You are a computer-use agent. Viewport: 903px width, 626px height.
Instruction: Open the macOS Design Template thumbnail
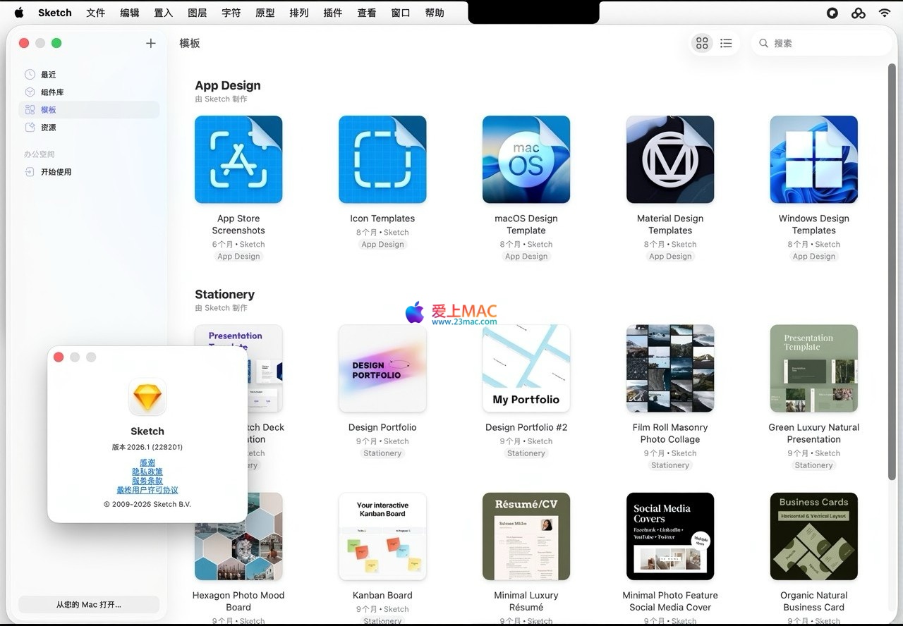(x=526, y=160)
